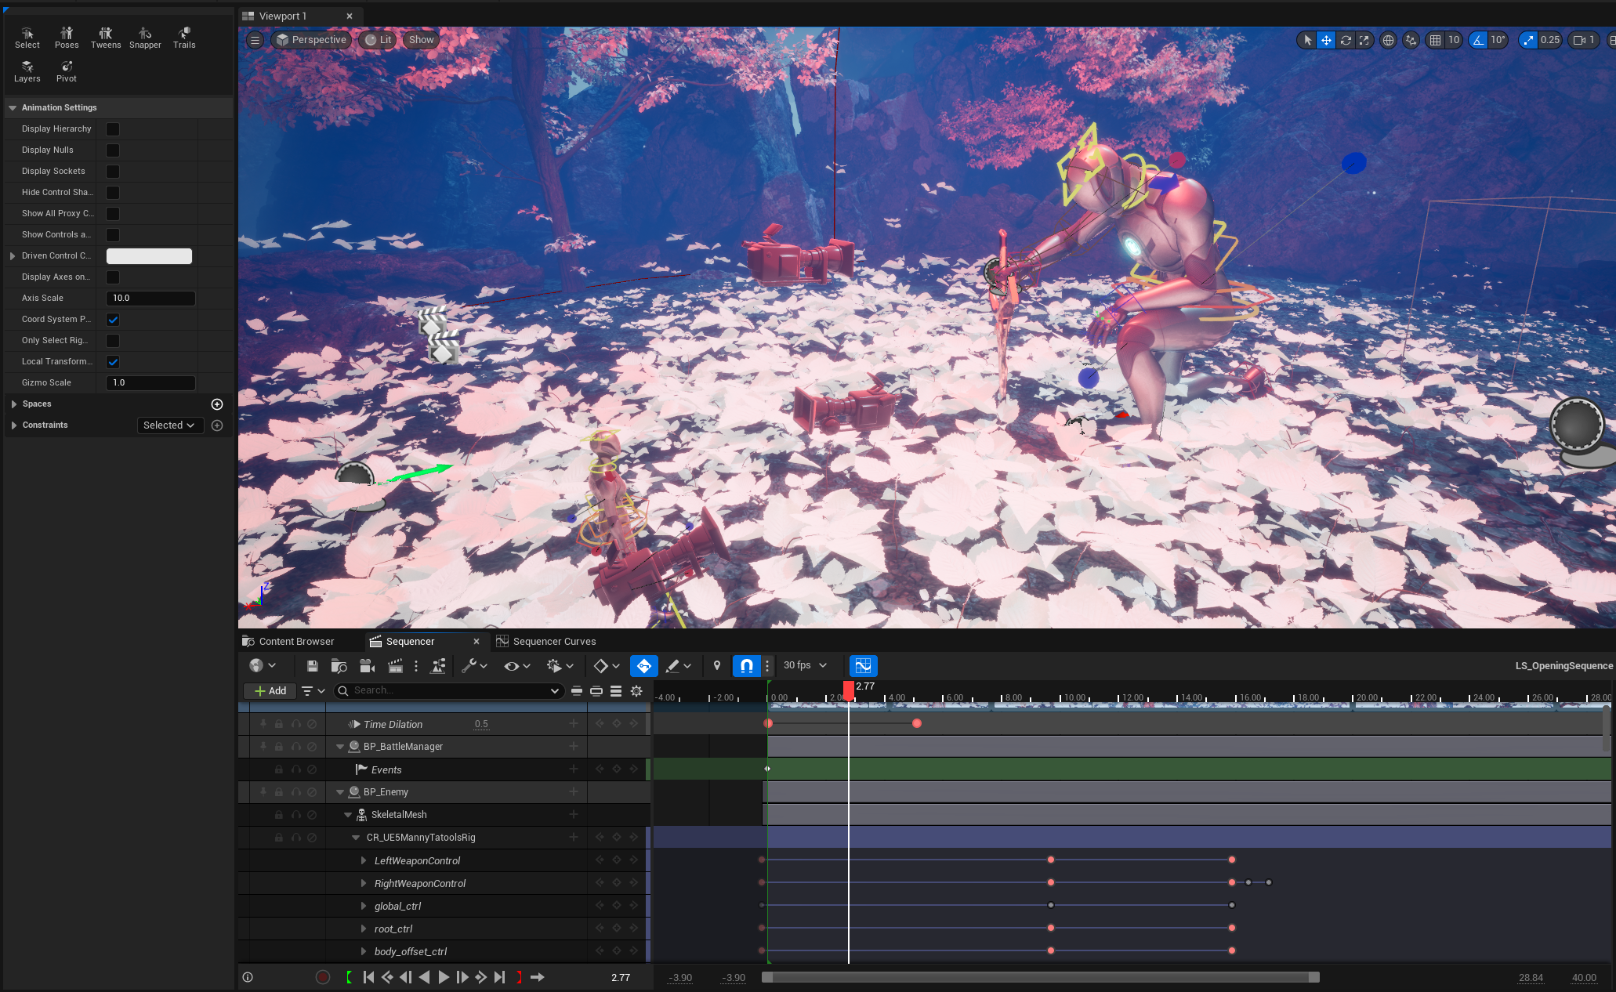Open the Sequencer curve editor icon

[x=863, y=666]
